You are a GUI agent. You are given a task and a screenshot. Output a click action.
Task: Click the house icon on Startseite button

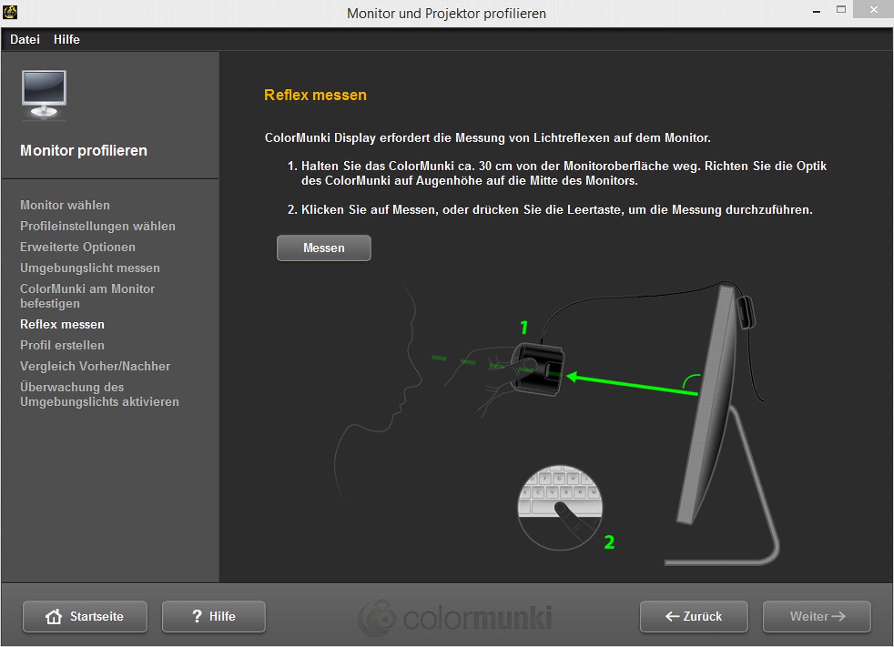(x=54, y=617)
